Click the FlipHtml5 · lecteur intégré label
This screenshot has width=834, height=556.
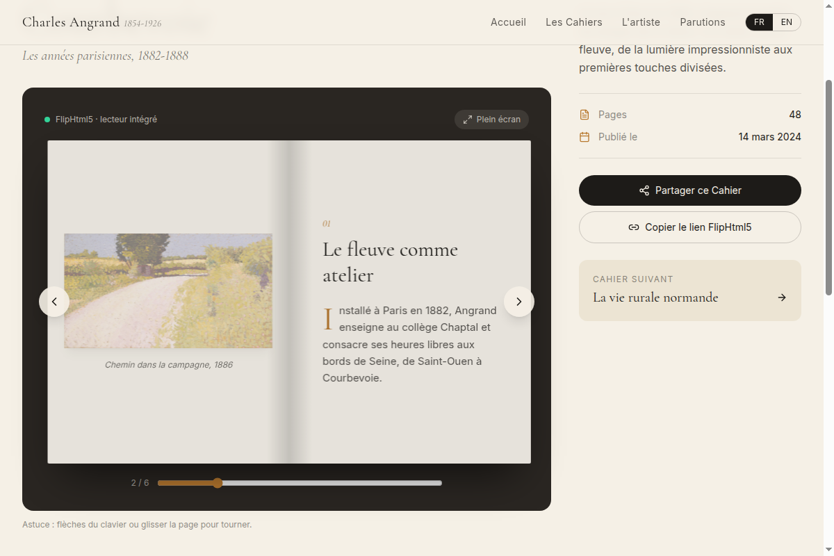coord(106,120)
